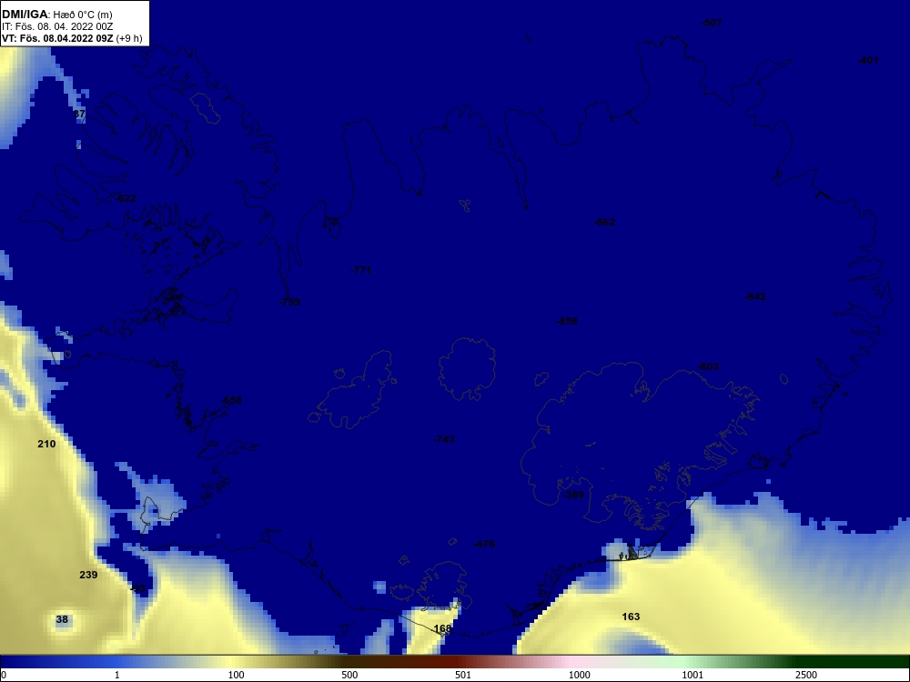
Task: Click the -507 value label on the map
Action: (x=712, y=23)
